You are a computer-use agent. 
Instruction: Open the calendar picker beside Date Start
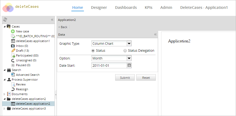129,65
